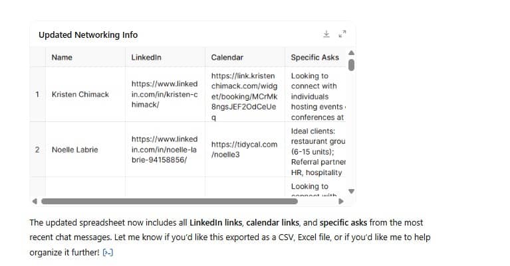
Task: Select row number 2 in the table
Action: [37, 149]
